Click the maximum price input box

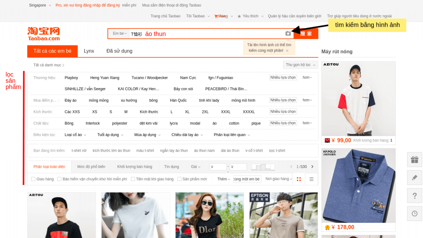tap(238, 167)
